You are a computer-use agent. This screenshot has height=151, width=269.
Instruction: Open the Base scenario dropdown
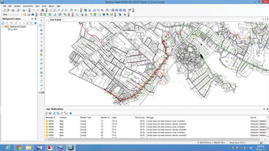(21, 15)
